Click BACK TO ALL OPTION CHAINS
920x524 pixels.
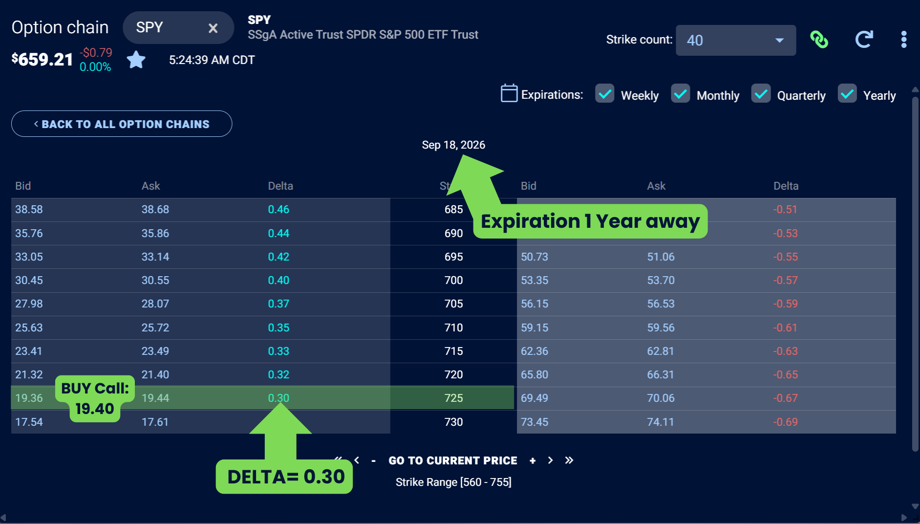click(122, 124)
